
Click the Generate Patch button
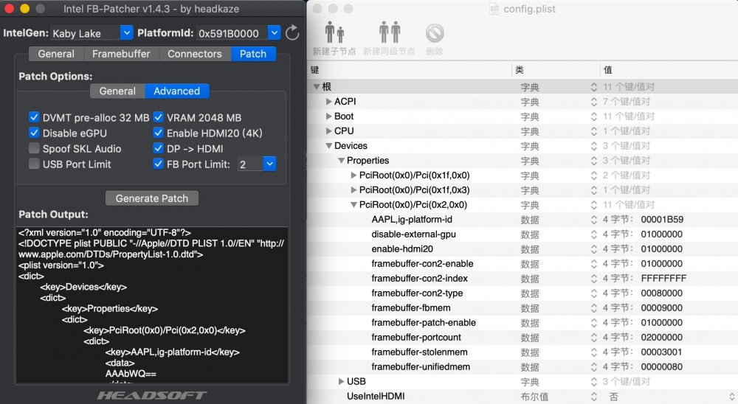tap(151, 198)
